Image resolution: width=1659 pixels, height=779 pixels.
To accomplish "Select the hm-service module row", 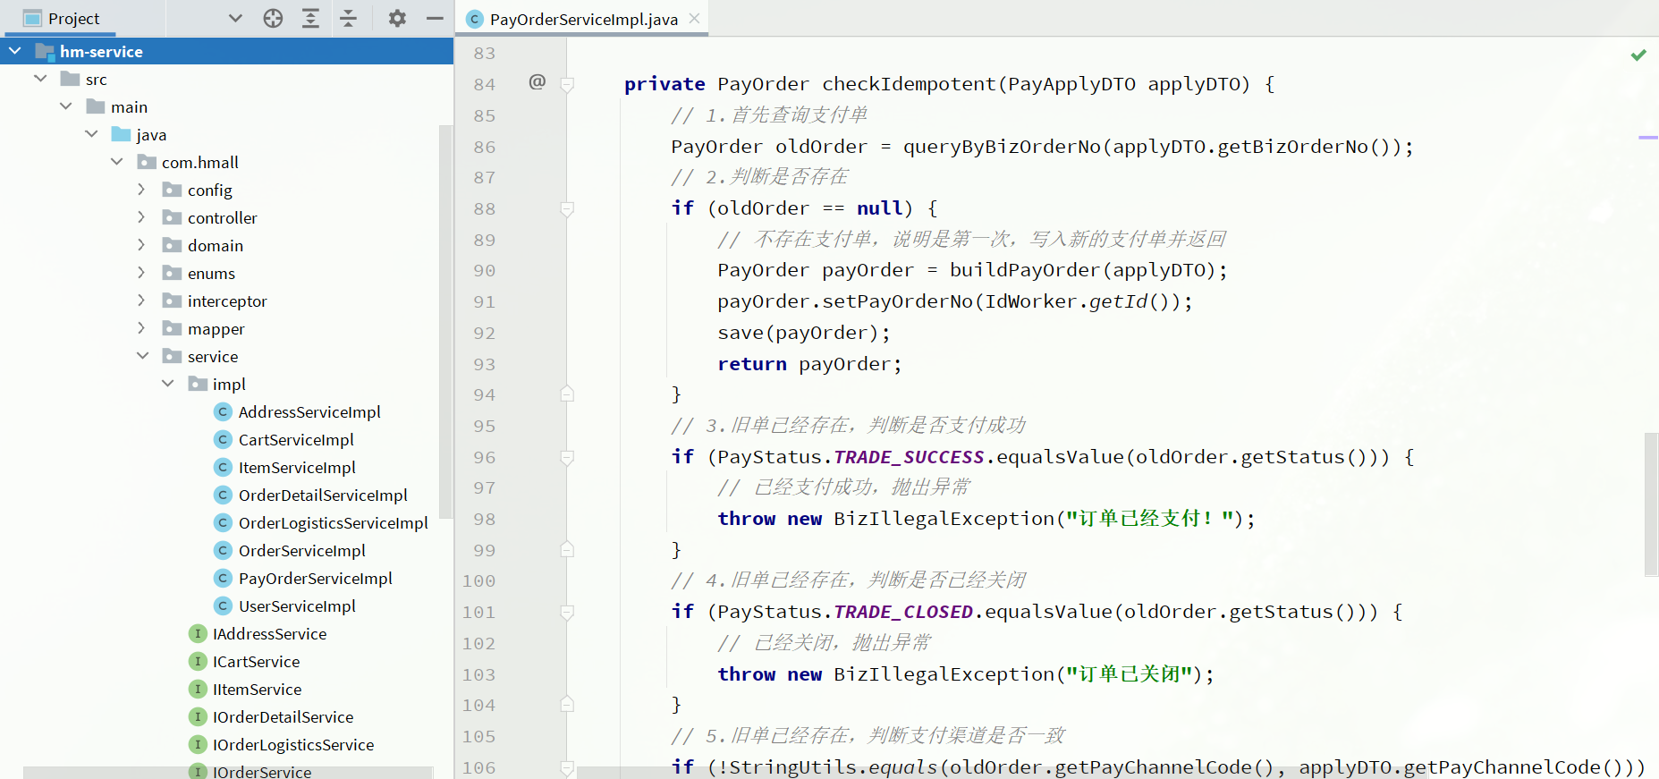I will tap(226, 51).
